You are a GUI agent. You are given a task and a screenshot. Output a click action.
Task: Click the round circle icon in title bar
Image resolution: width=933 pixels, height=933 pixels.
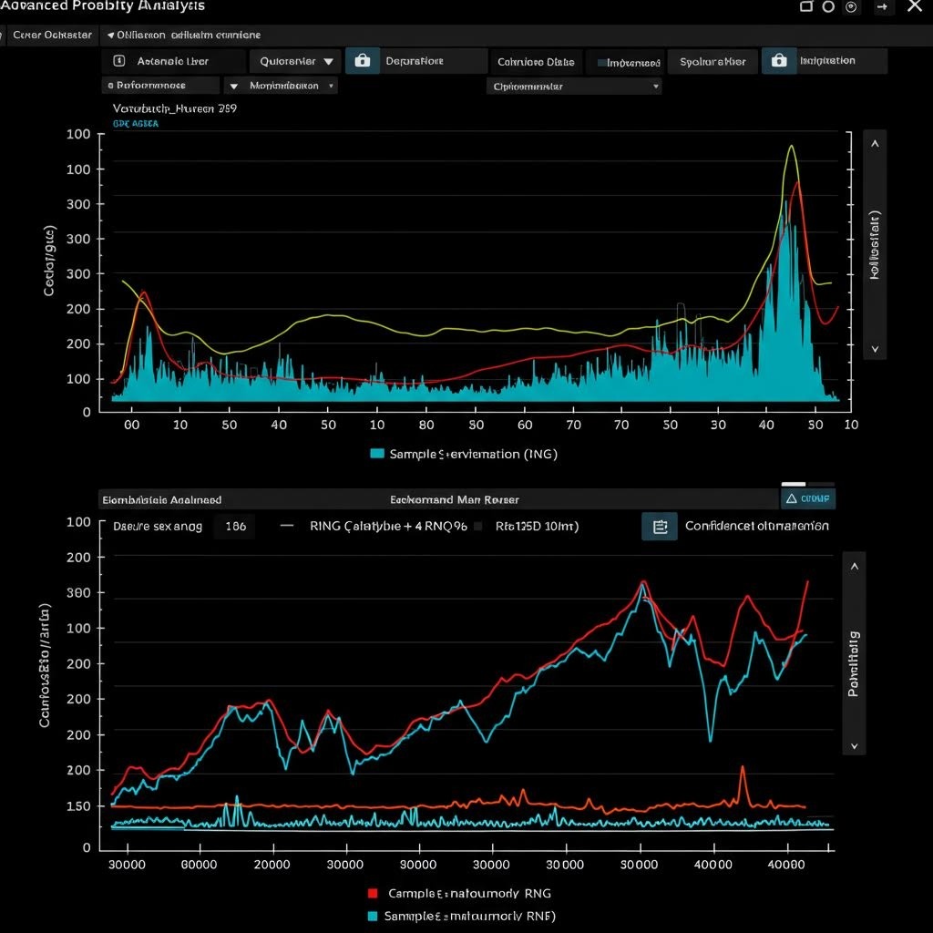(828, 7)
